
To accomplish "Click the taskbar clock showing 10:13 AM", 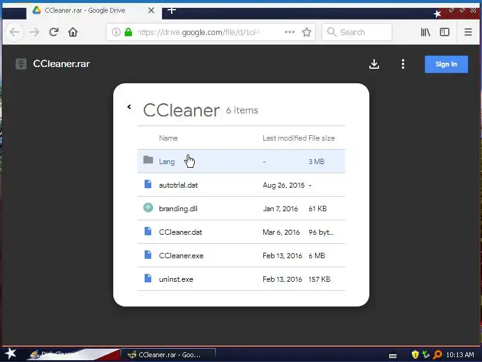I will tap(460, 355).
